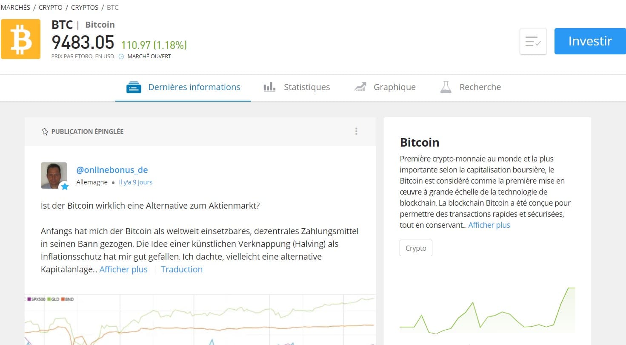Expand Bitcoin description with Afficher plus
This screenshot has height=345, width=626.
(489, 225)
